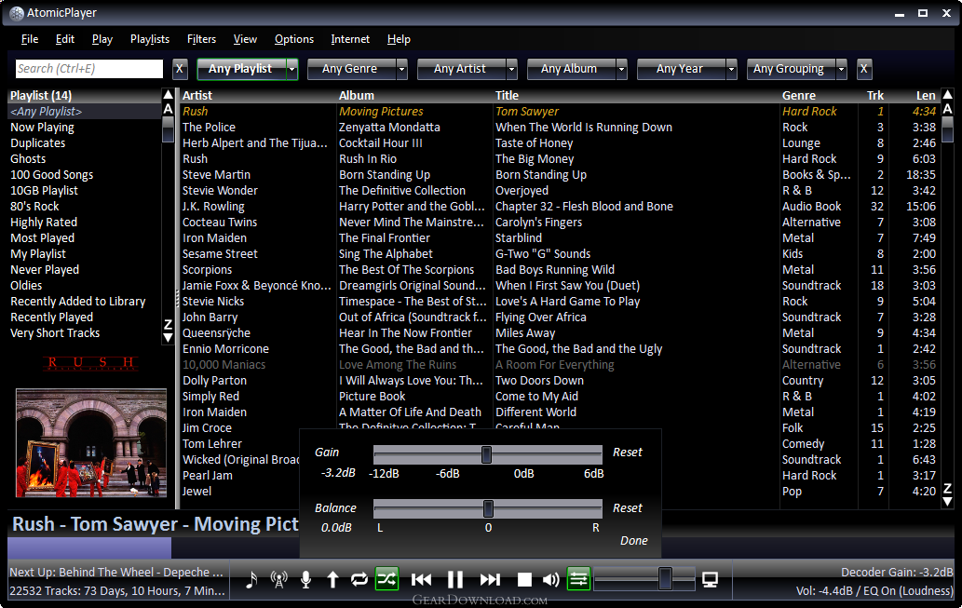962x608 pixels.
Task: Adjust the bottom volume slider
Action: coord(644,578)
